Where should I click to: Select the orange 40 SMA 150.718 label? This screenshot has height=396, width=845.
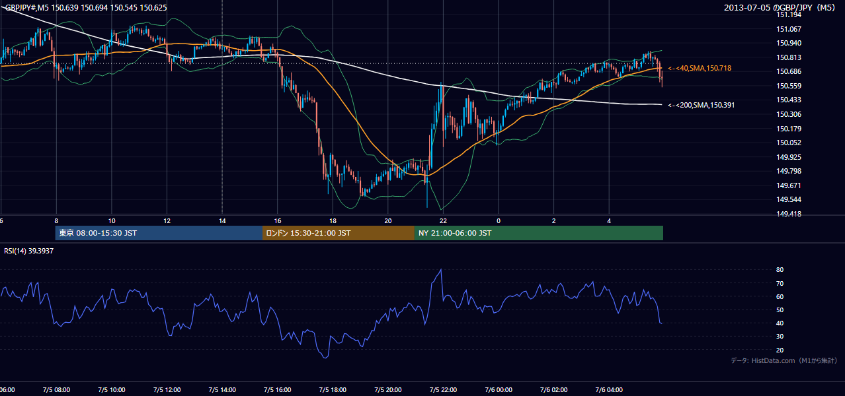click(700, 68)
